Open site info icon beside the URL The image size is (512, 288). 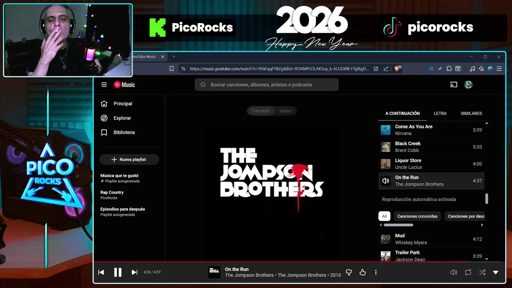point(183,69)
